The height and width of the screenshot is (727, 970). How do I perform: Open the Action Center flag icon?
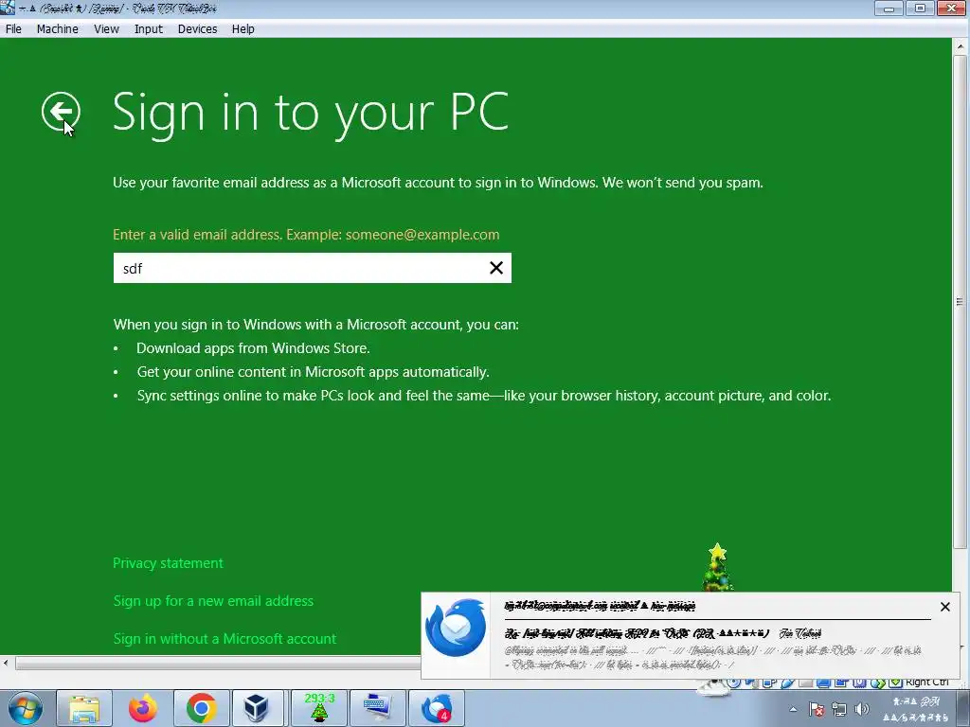pyautogui.click(x=817, y=709)
